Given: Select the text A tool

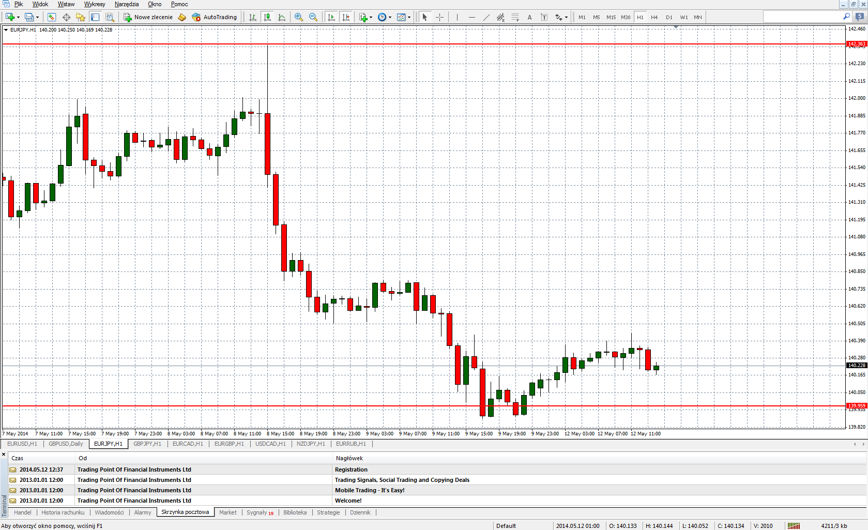Looking at the screenshot, I should 530,17.
